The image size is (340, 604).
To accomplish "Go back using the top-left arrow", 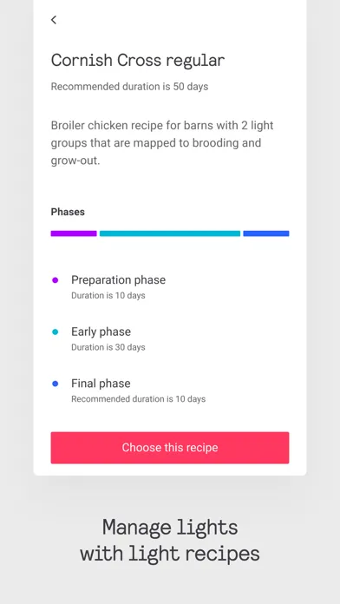I will (54, 20).
